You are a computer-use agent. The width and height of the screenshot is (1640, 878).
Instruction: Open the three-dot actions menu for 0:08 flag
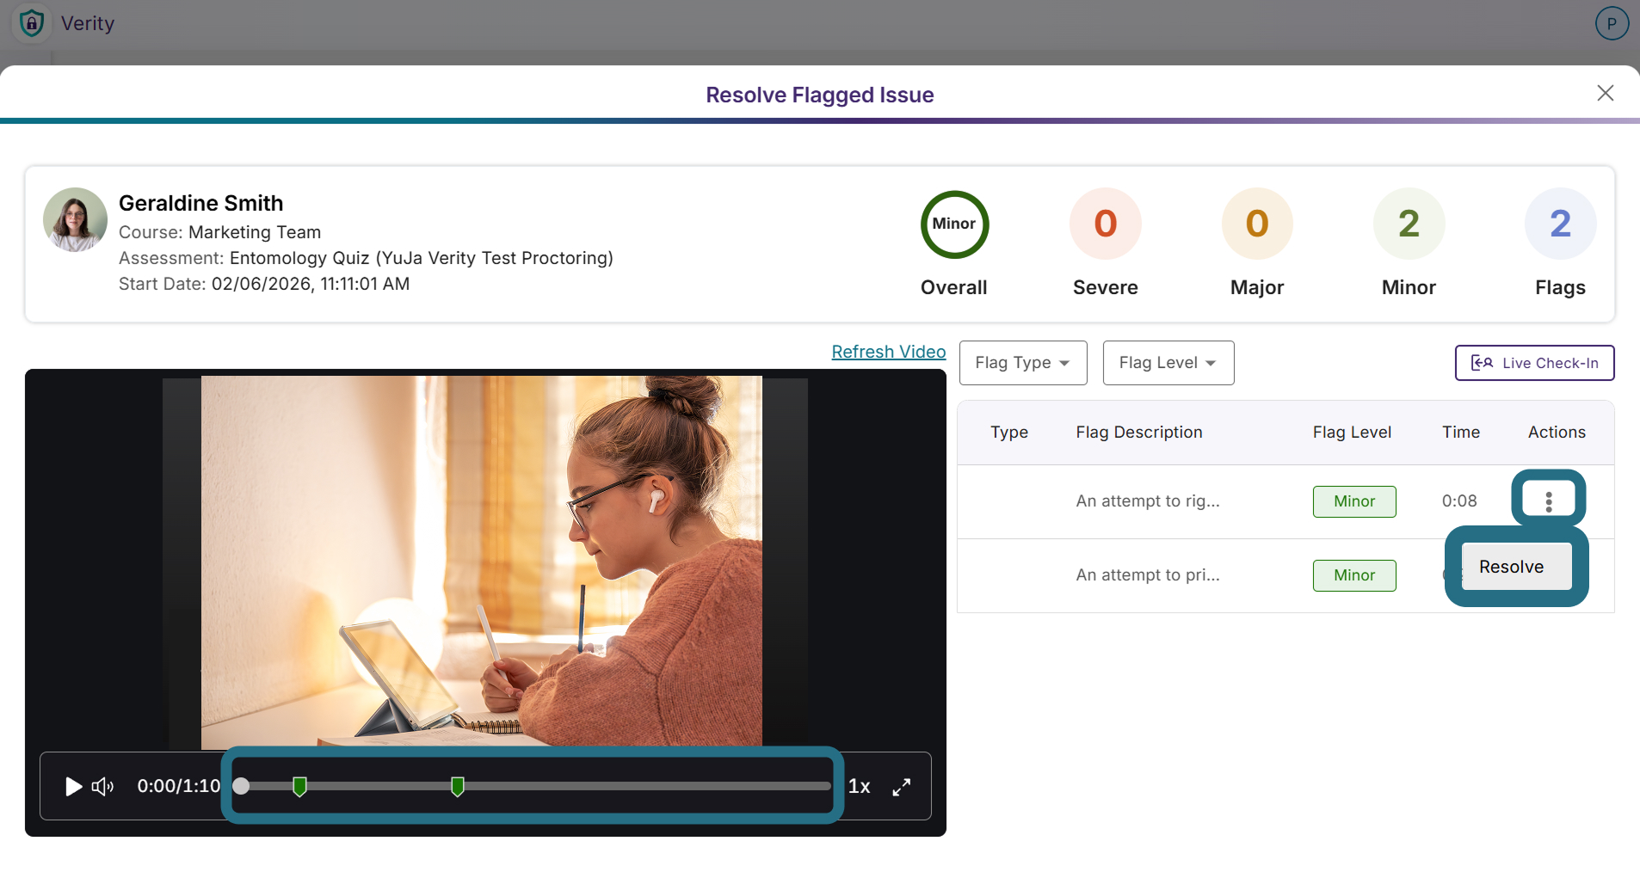[x=1548, y=501]
